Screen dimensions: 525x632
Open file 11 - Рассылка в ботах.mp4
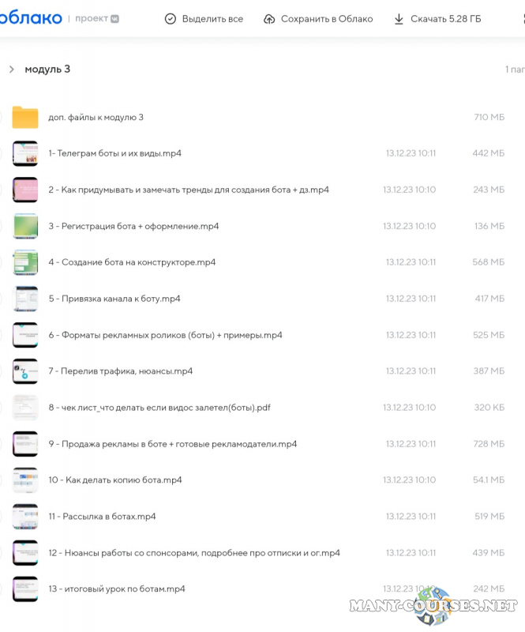pyautogui.click(x=102, y=517)
